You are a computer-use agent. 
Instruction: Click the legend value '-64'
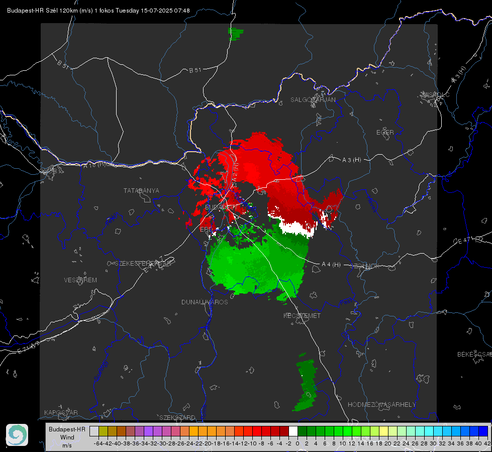[98, 443]
